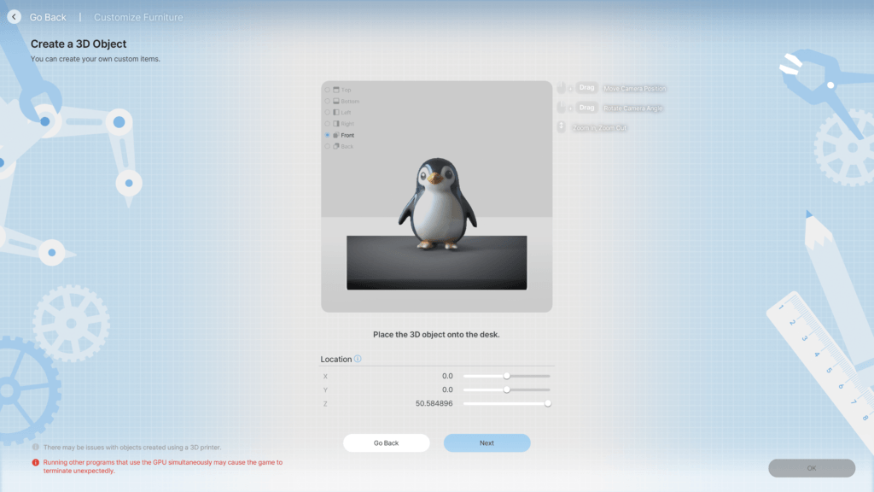Select the Top view radio button
874x492 pixels.
click(328, 90)
